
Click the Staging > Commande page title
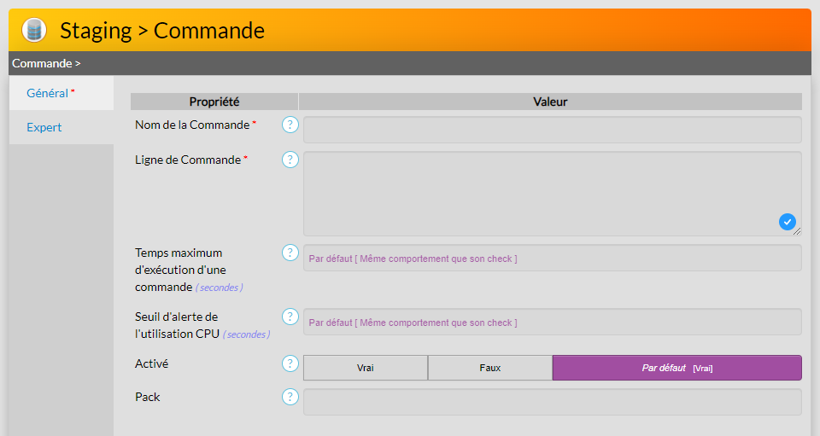[x=162, y=31]
